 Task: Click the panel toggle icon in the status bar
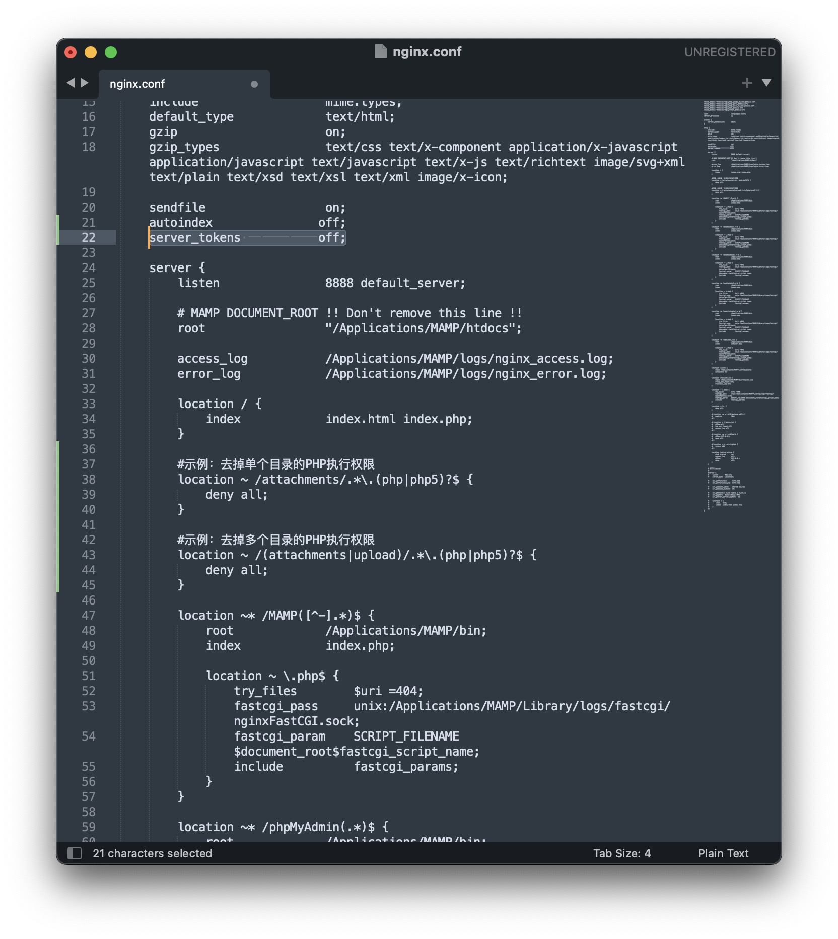(75, 853)
